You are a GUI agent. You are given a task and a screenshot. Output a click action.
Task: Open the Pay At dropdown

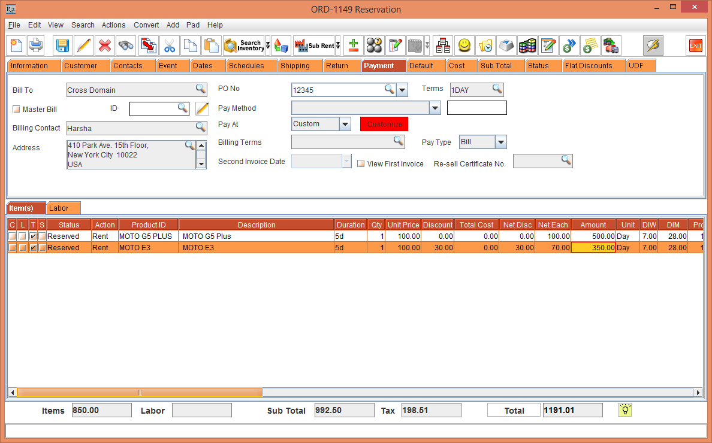[x=345, y=125]
